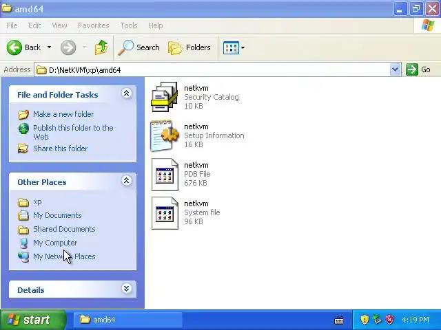Click the taskbar clock showing 4:19 PM
This screenshot has width=441, height=330.
click(x=415, y=320)
